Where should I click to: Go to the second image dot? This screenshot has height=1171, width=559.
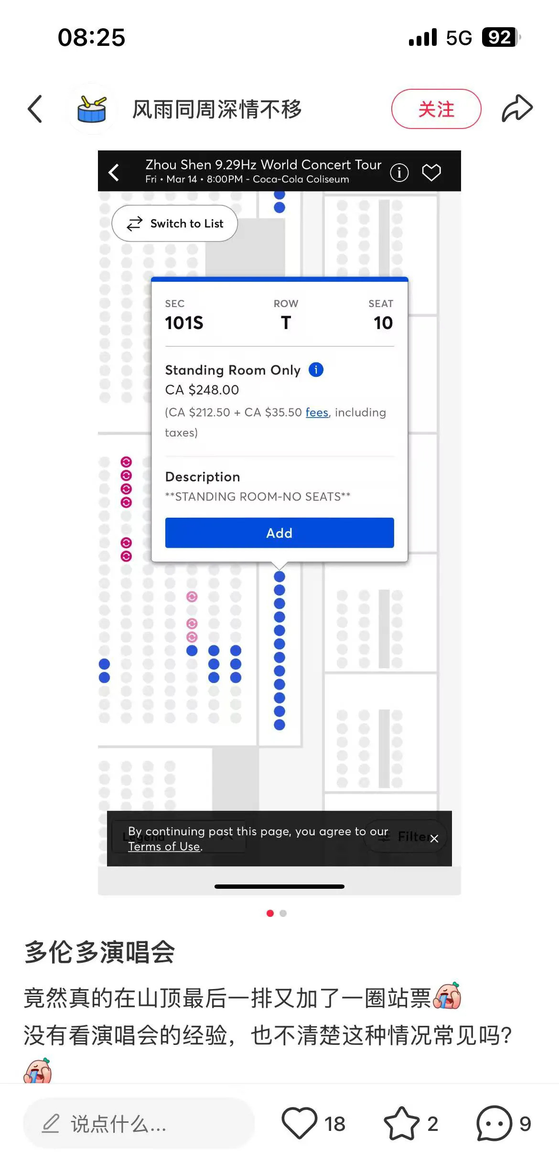pos(283,913)
